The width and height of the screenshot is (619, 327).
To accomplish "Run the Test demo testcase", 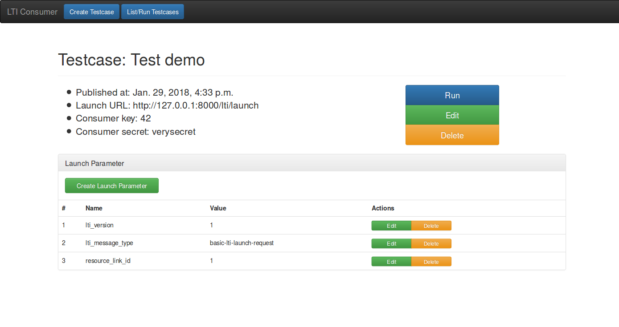I will [452, 95].
